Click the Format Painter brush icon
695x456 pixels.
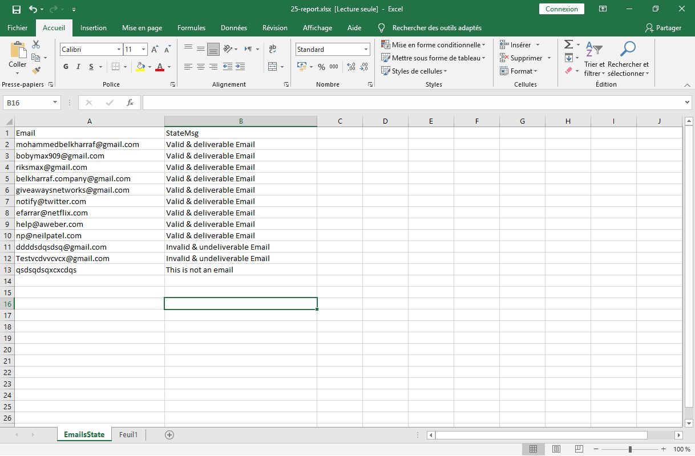pyautogui.click(x=36, y=71)
